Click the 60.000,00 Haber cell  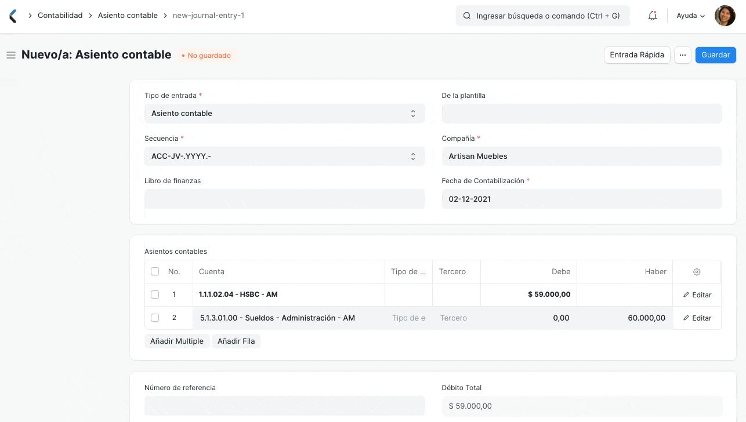pos(625,318)
